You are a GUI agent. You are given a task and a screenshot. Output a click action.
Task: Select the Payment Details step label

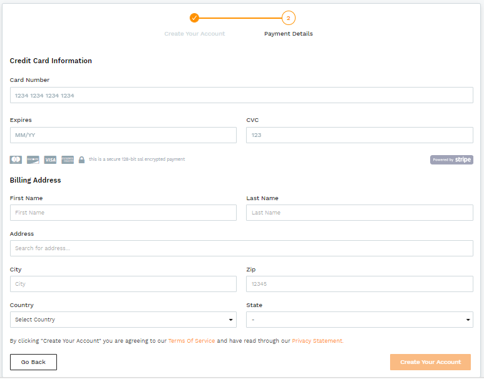pos(288,34)
